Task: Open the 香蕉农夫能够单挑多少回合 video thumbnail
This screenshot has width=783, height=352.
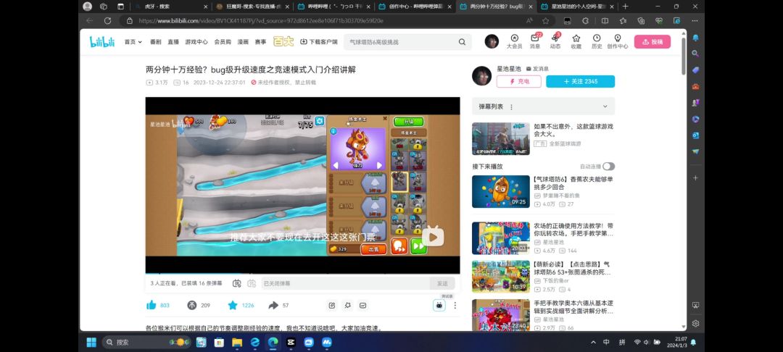Action: (501, 191)
